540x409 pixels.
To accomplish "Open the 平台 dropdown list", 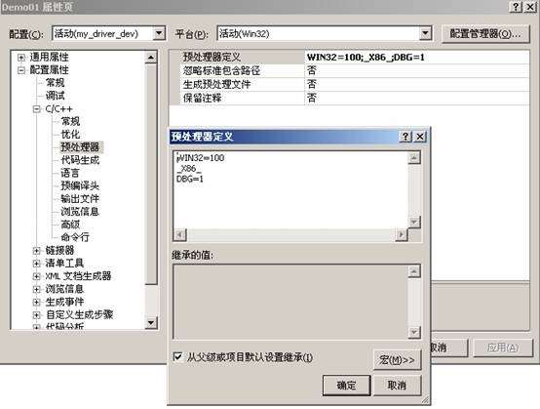I will tap(425, 33).
